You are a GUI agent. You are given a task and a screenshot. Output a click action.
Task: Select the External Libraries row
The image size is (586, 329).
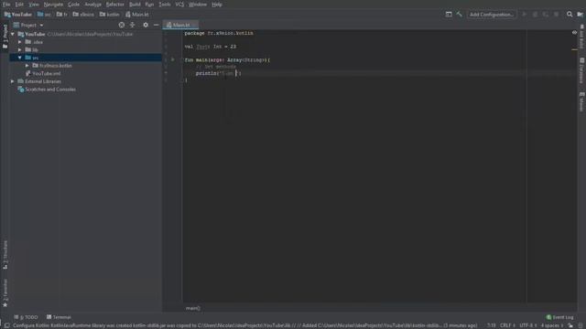point(85,81)
